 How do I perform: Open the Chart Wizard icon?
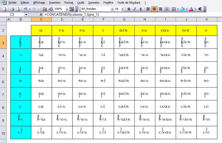tap(45, 9)
